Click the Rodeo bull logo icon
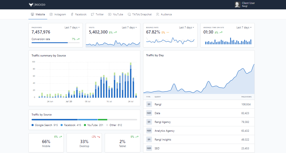286x153 pixels. pyautogui.click(x=31, y=5)
